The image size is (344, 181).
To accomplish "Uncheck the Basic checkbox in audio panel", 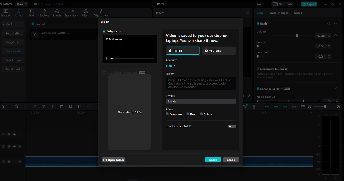I will tap(258, 24).
